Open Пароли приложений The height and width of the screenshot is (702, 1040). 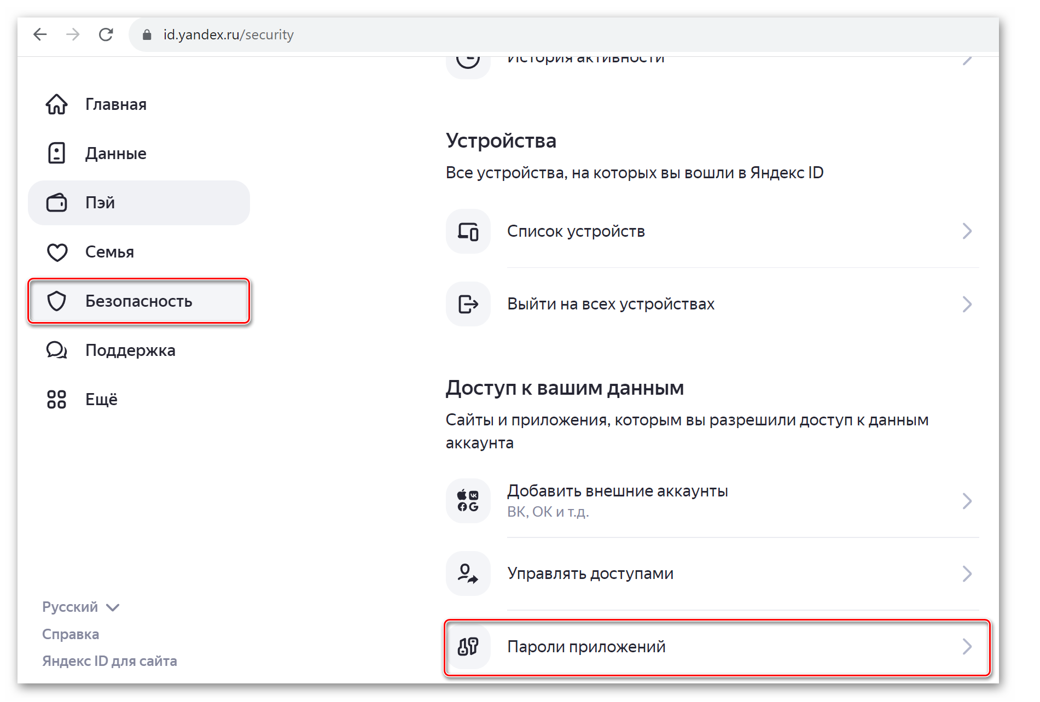pos(717,647)
